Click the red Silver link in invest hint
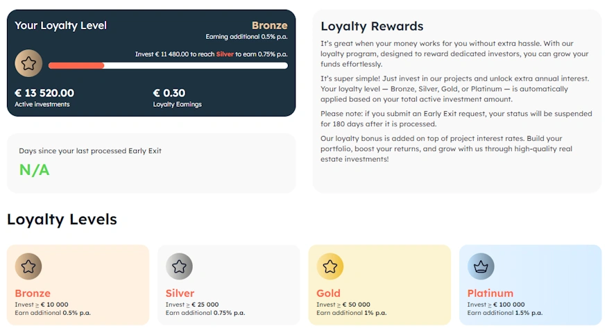Screen dimensions: 607x333 pos(225,54)
